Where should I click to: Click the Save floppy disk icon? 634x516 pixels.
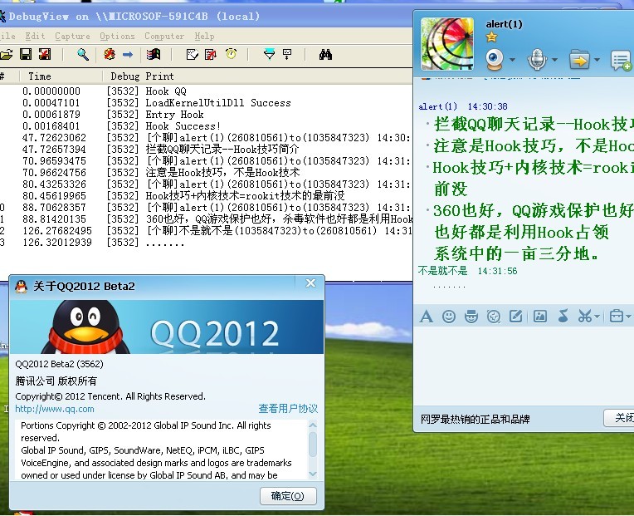pos(26,54)
